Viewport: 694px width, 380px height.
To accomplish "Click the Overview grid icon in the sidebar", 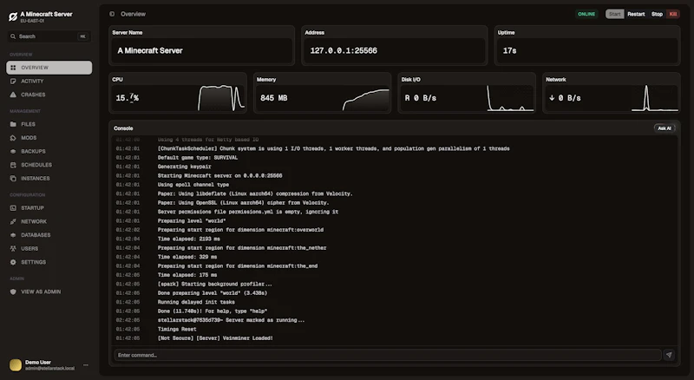I will pos(13,68).
